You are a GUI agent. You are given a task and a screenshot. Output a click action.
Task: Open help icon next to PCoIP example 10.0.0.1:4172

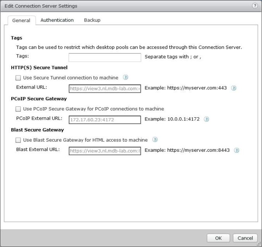tap(206, 119)
